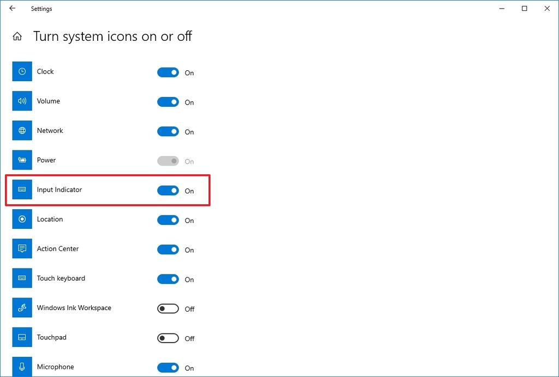
Task: Click the Action Center icon
Action: tap(22, 248)
